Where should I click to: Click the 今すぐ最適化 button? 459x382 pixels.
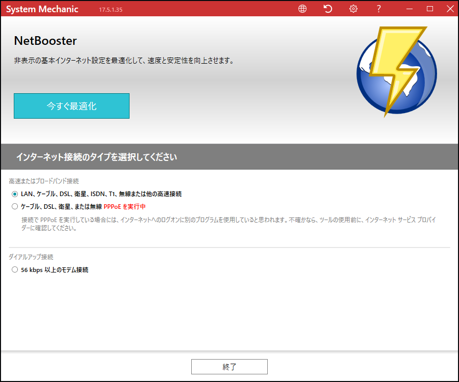(x=71, y=106)
